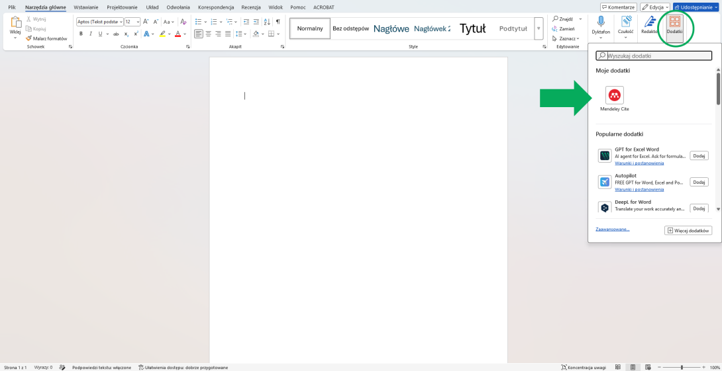The width and height of the screenshot is (722, 371).
Task: Open the Zaznacz select dropdown
Action: click(564, 38)
